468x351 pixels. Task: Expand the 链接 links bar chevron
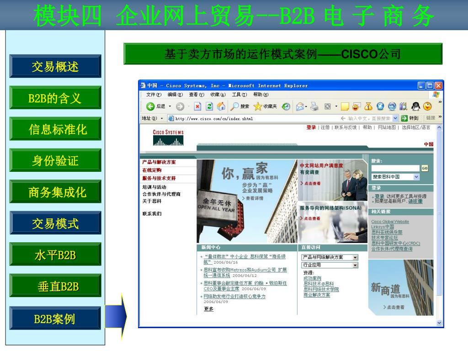click(440, 117)
